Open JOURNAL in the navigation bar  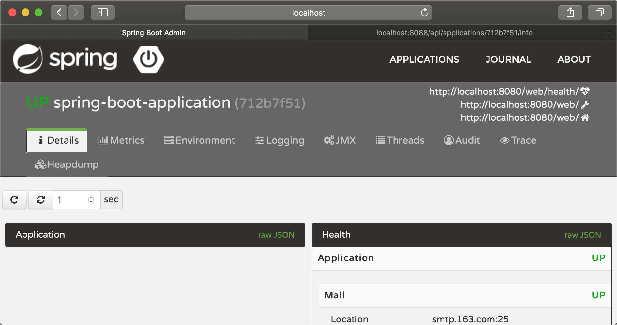[508, 59]
